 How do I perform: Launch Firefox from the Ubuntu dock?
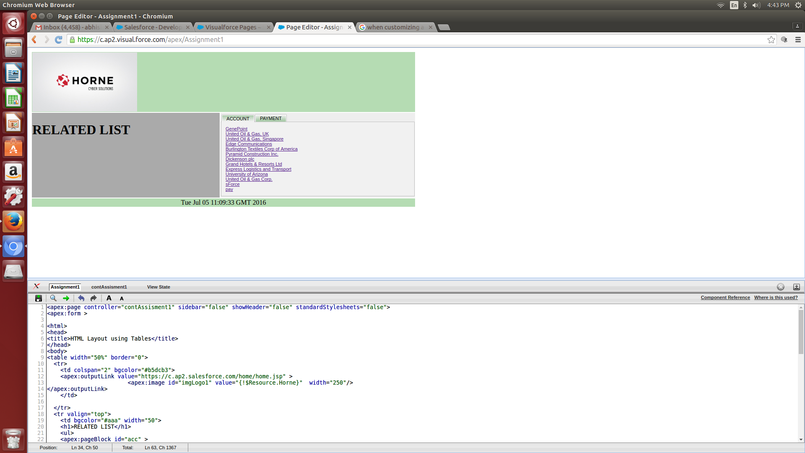point(13,221)
